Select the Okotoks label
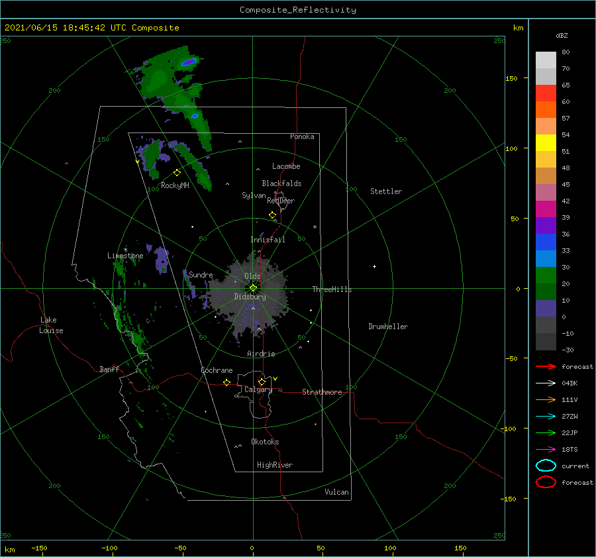 [x=266, y=442]
